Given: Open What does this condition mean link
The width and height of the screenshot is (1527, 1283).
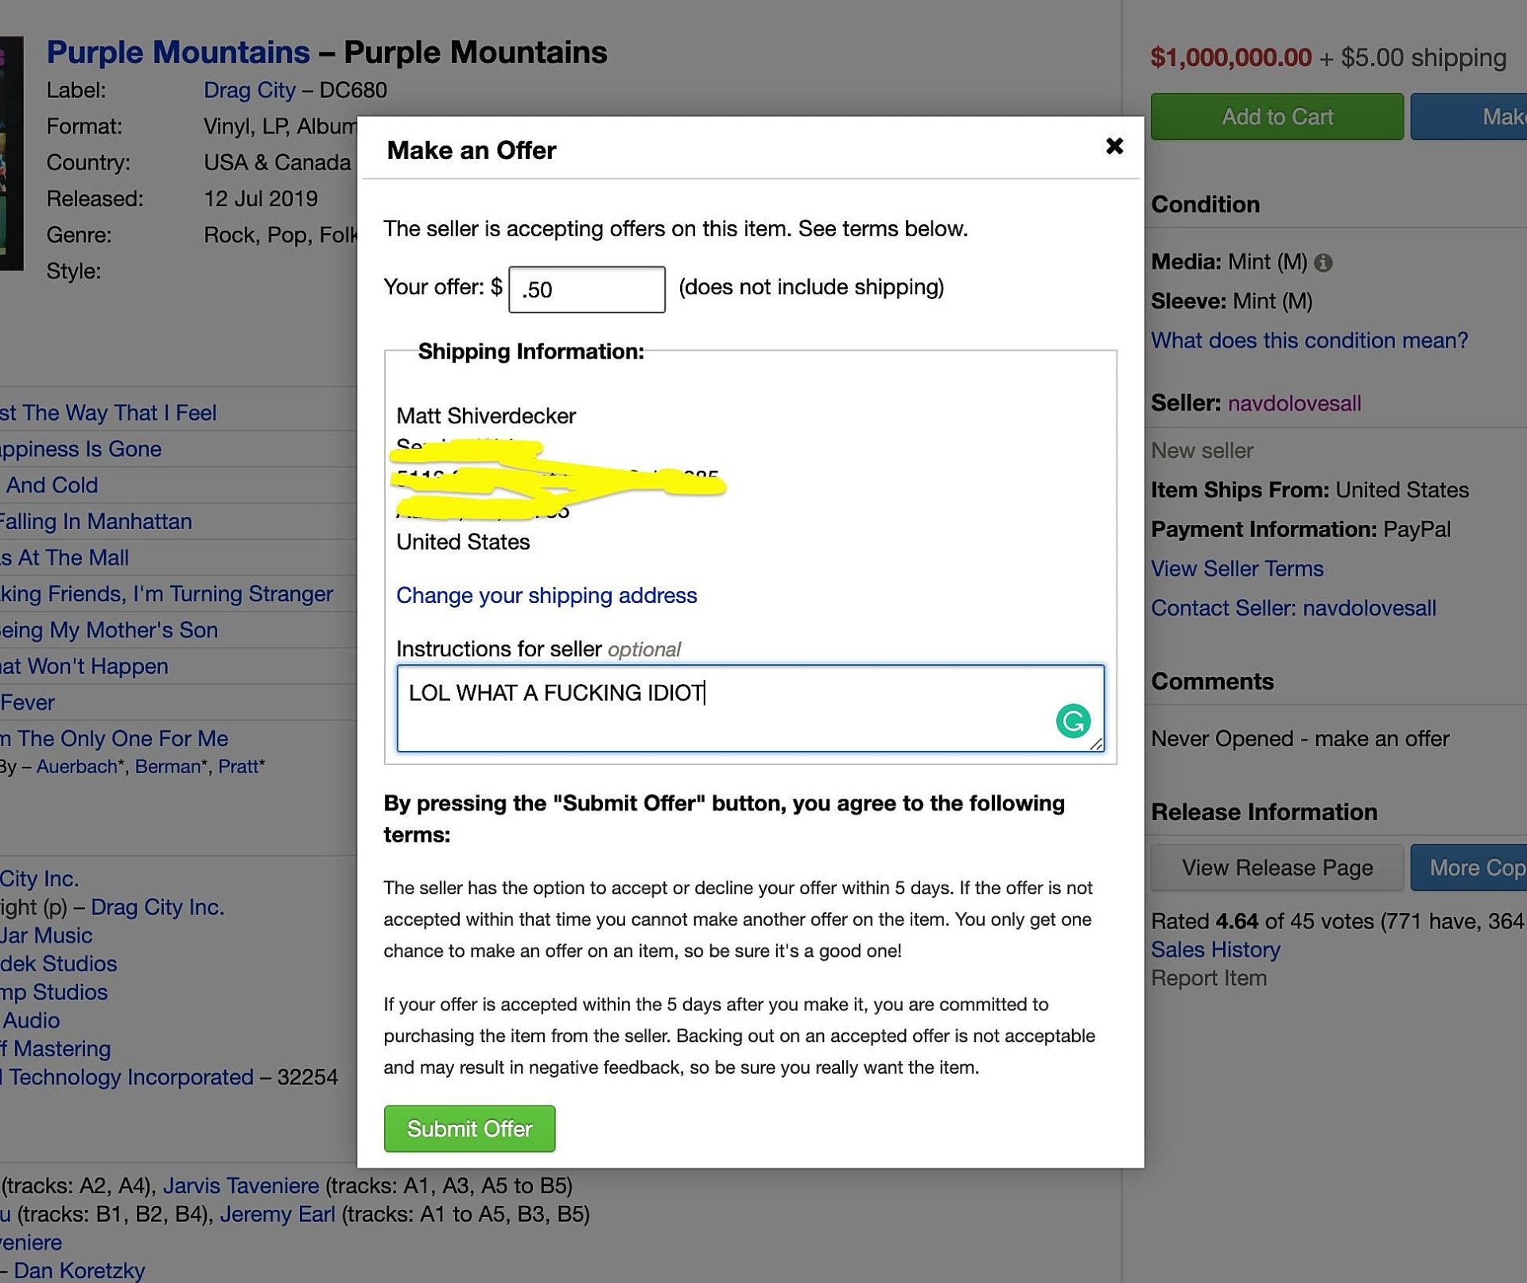Looking at the screenshot, I should coord(1309,340).
